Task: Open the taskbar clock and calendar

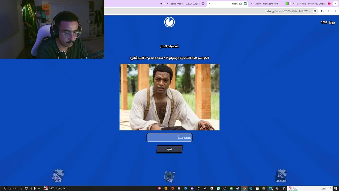Action: coord(14,188)
